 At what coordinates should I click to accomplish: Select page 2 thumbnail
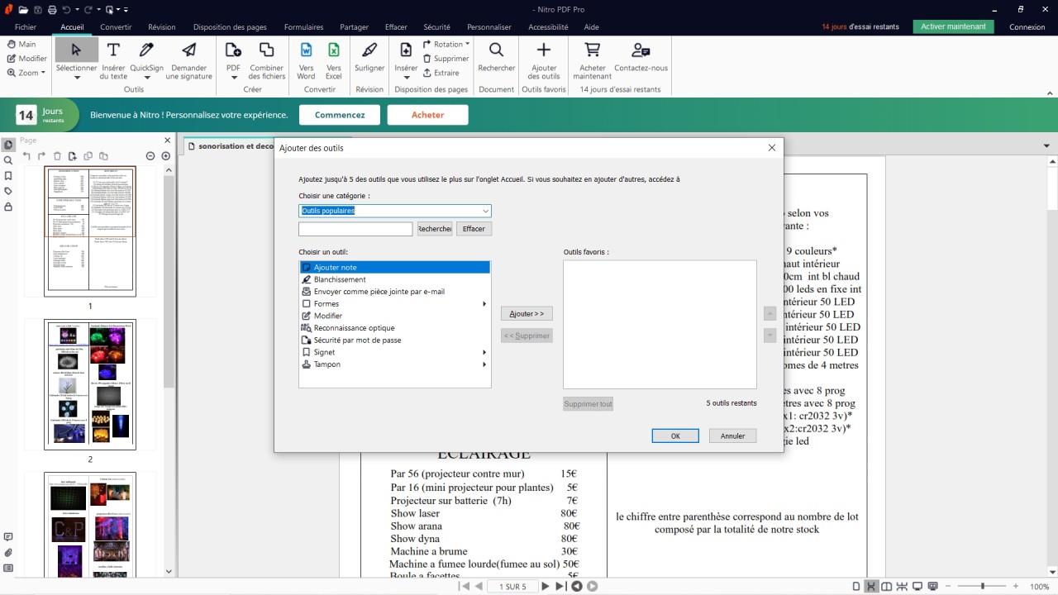coord(90,385)
